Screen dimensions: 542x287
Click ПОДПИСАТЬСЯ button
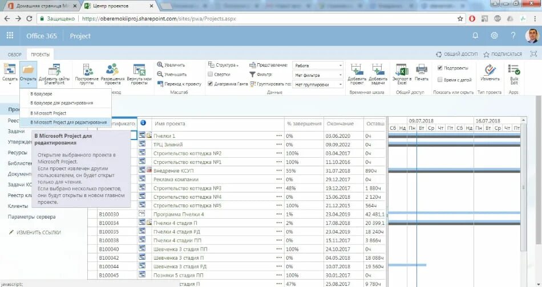click(x=503, y=54)
